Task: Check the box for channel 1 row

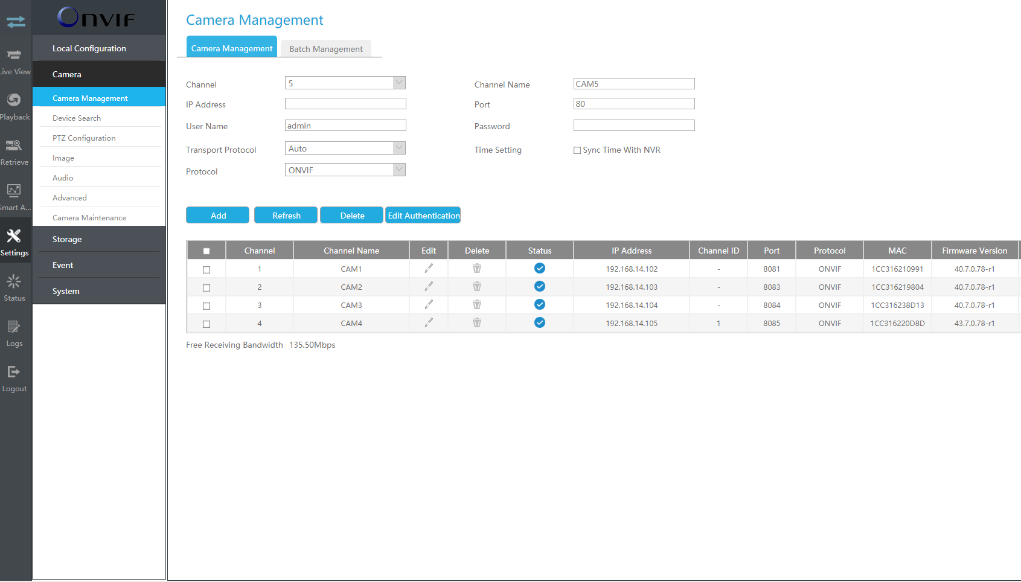Action: coord(206,270)
